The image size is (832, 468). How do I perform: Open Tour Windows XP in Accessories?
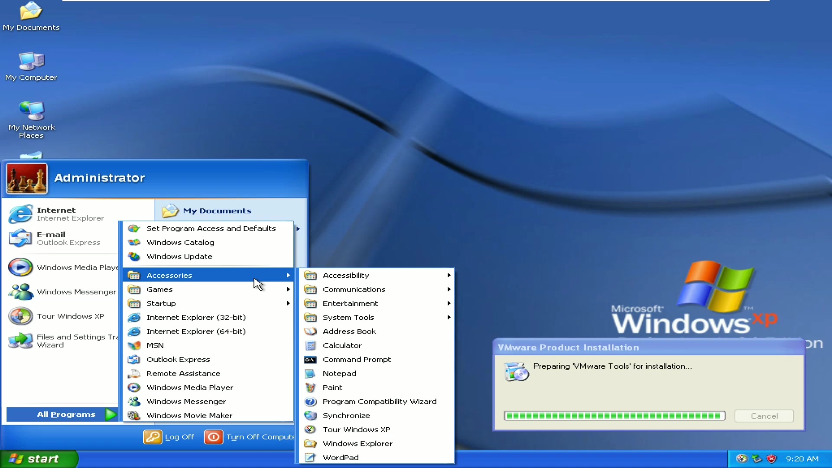pos(377,429)
